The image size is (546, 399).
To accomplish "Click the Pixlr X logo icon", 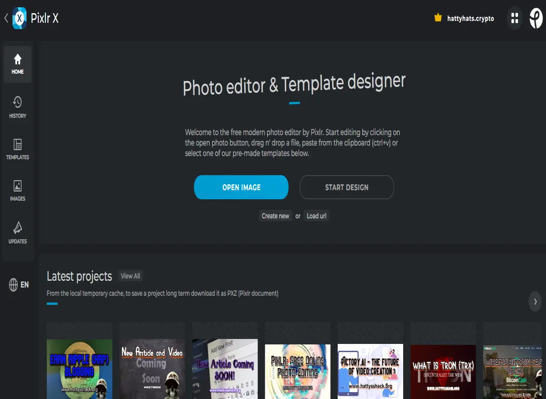I will [19, 18].
